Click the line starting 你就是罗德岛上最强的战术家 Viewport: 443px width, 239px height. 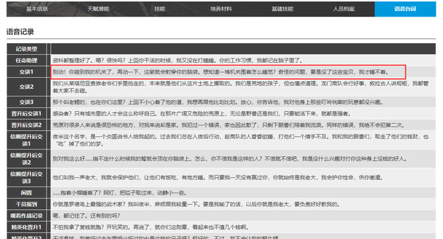click(196, 204)
